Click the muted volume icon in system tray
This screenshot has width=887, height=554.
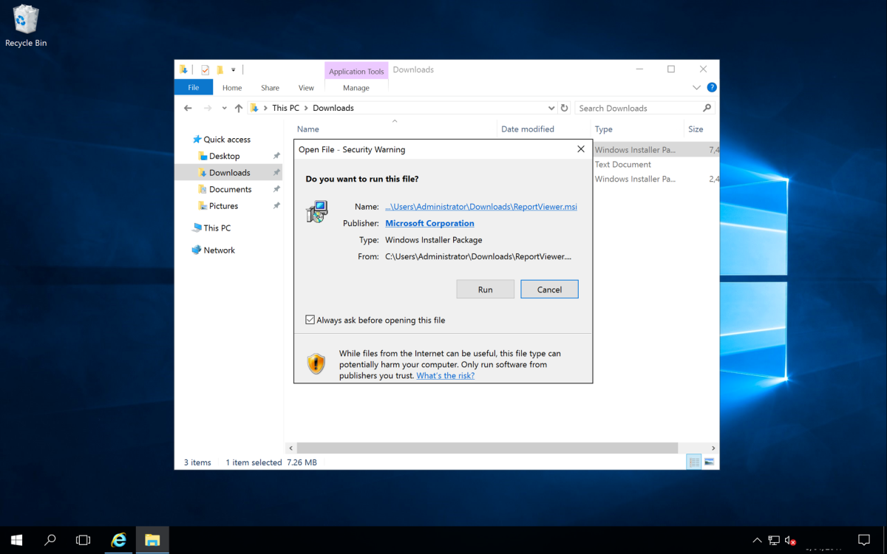(x=790, y=540)
